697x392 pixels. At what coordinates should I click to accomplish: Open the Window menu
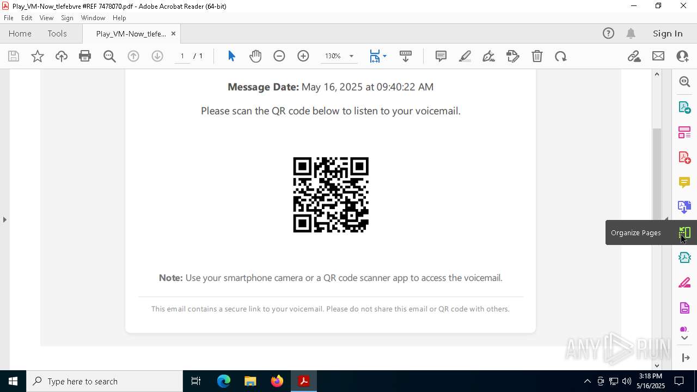(x=93, y=18)
